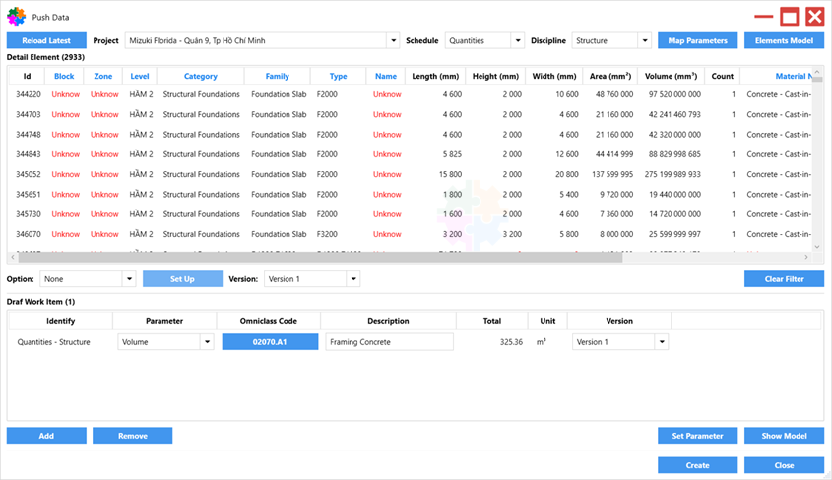This screenshot has width=832, height=480.
Task: Click the table vertical scrollbar down arrow
Action: pyautogui.click(x=817, y=246)
